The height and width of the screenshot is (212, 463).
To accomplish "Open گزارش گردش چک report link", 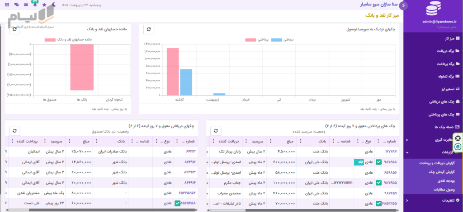I will (x=440, y=172).
